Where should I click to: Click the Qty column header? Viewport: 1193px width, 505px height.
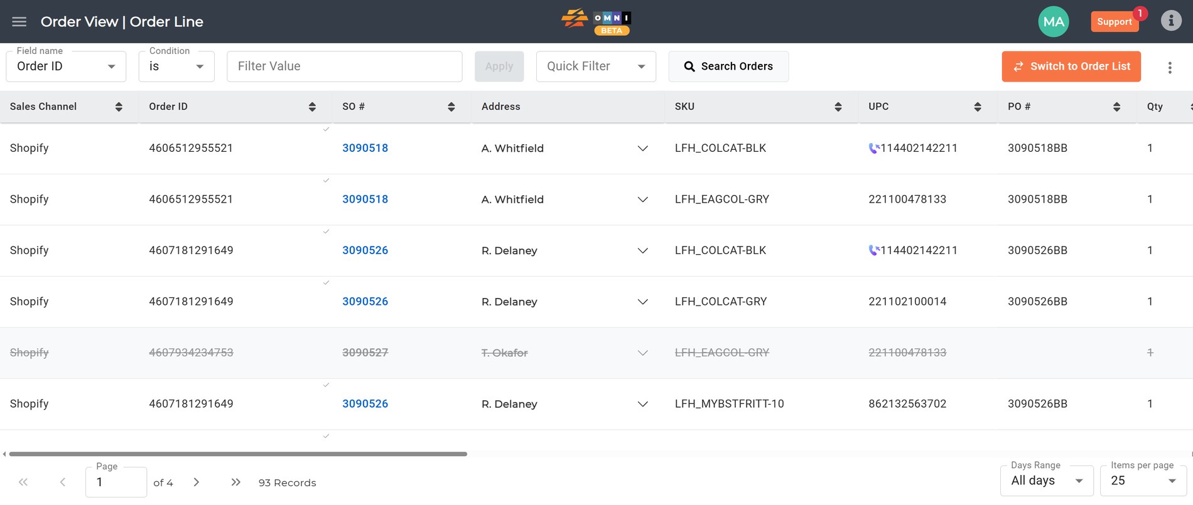pyautogui.click(x=1155, y=107)
